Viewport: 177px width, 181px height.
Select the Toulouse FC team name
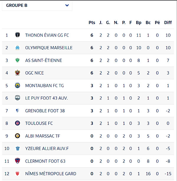tap(39, 123)
